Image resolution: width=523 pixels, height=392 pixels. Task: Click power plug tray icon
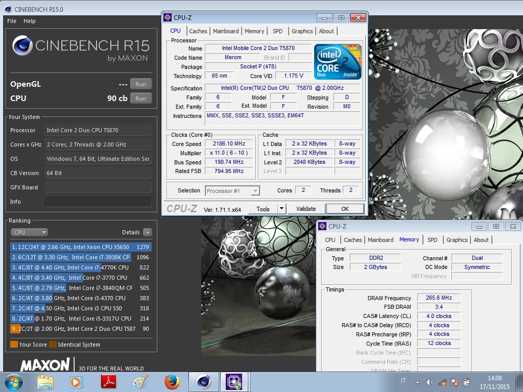467,382
